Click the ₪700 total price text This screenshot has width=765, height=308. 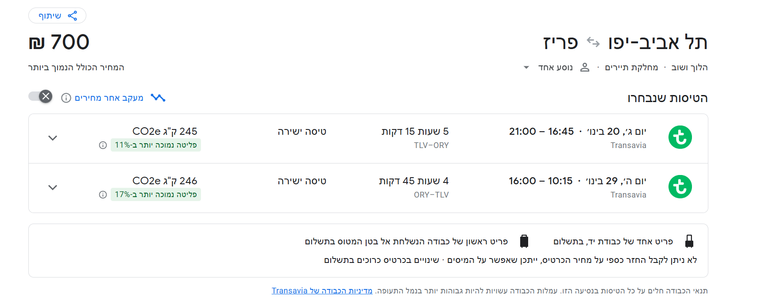coord(58,42)
